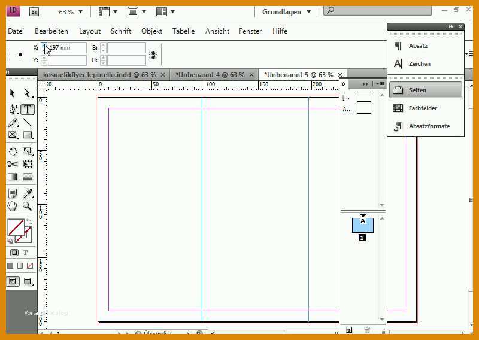
Task: Open the Layout menu
Action: (90, 31)
